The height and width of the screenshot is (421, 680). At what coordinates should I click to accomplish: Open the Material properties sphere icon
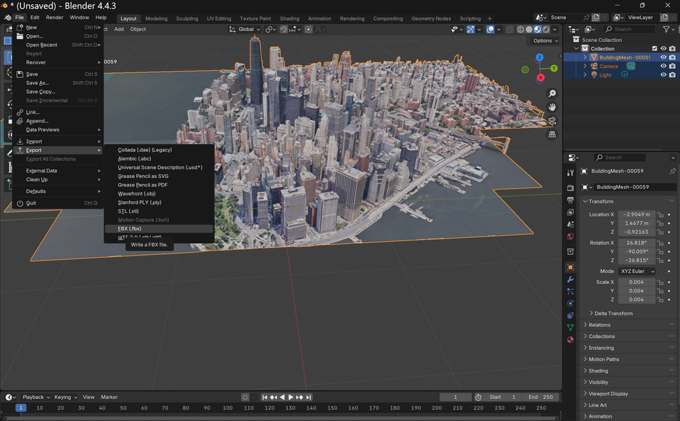(570, 339)
